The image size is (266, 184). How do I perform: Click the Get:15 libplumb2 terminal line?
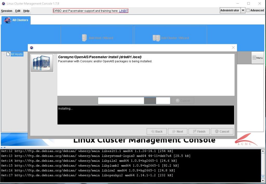tap(90, 166)
